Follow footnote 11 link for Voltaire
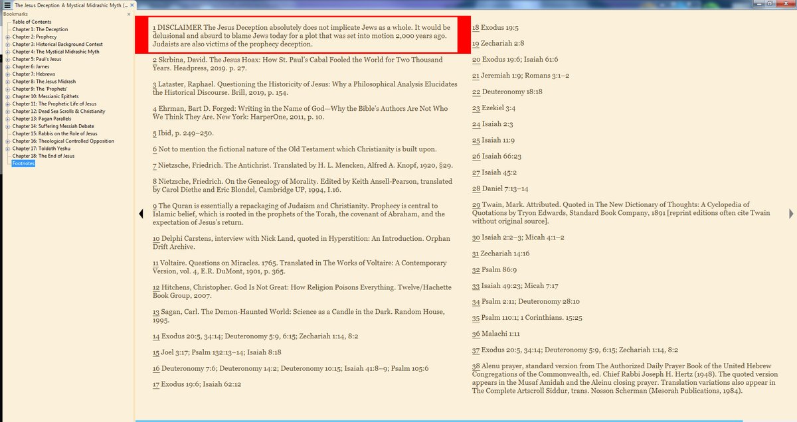Image resolution: width=797 pixels, height=422 pixels. click(156, 263)
